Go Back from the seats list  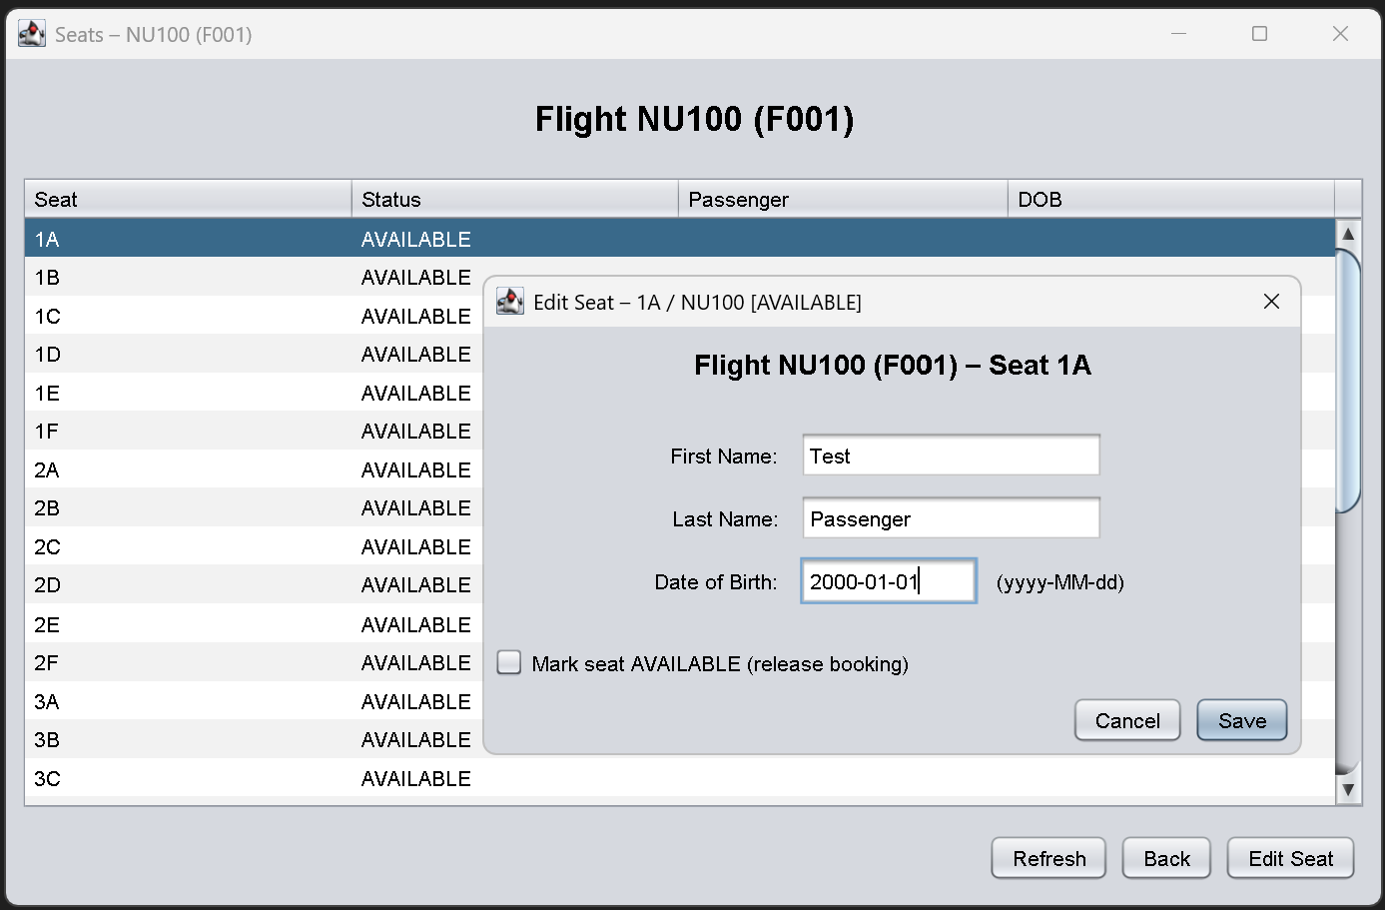[x=1165, y=858]
